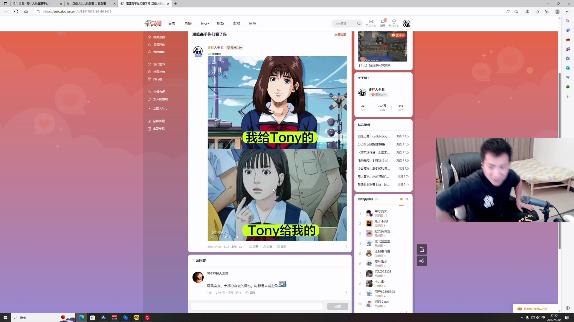The width and height of the screenshot is (574, 322).
Task: Open 直播 in the navigation bar
Action: pos(188,23)
